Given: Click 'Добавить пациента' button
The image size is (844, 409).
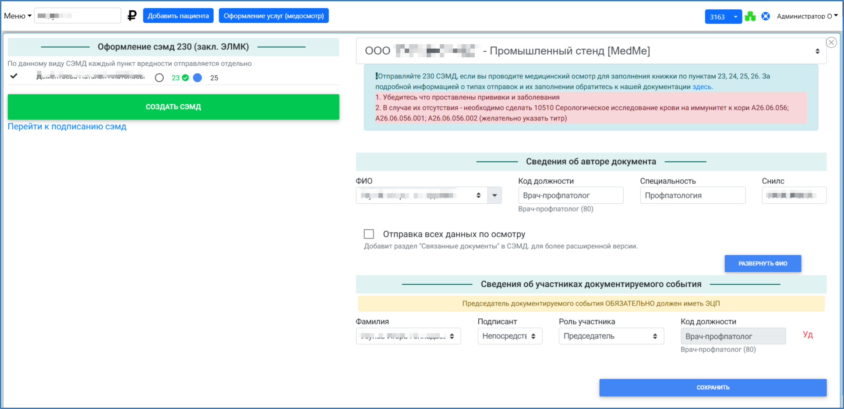Looking at the screenshot, I should click(178, 16).
